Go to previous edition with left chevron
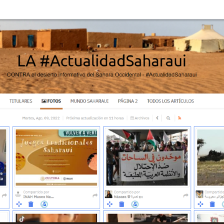 (157, 118)
